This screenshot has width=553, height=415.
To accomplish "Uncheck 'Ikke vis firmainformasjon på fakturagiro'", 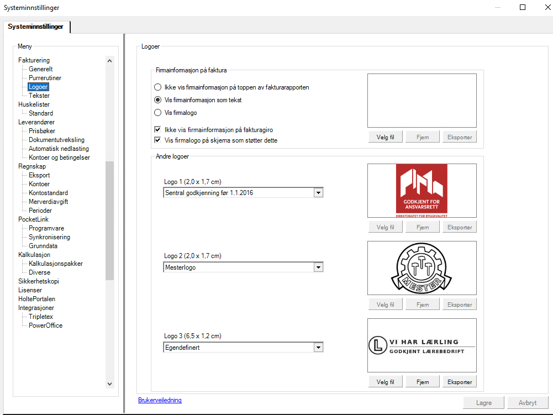I will click(157, 129).
